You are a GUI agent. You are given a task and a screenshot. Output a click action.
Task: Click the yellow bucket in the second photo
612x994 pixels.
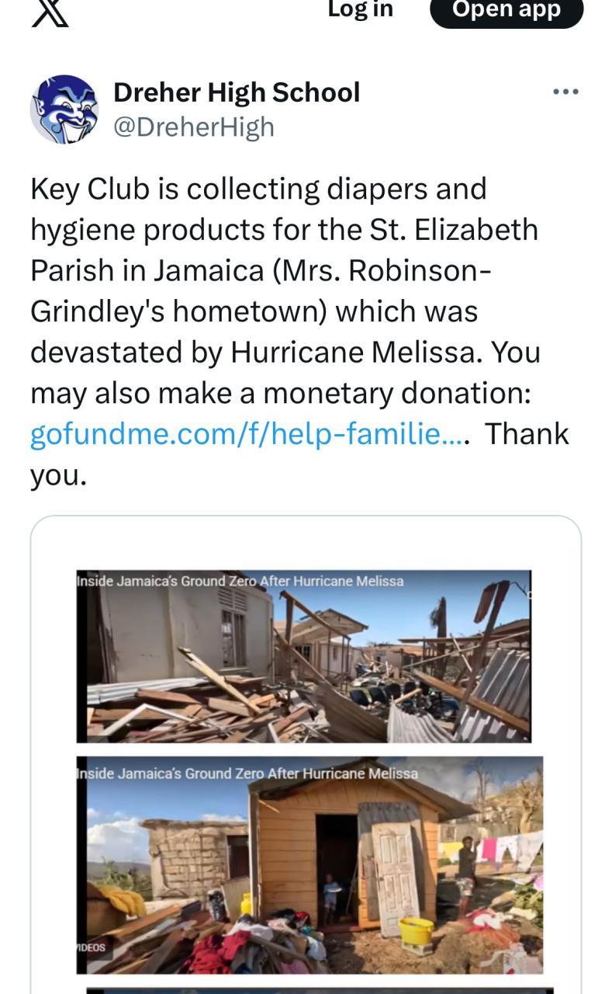pyautogui.click(x=417, y=930)
